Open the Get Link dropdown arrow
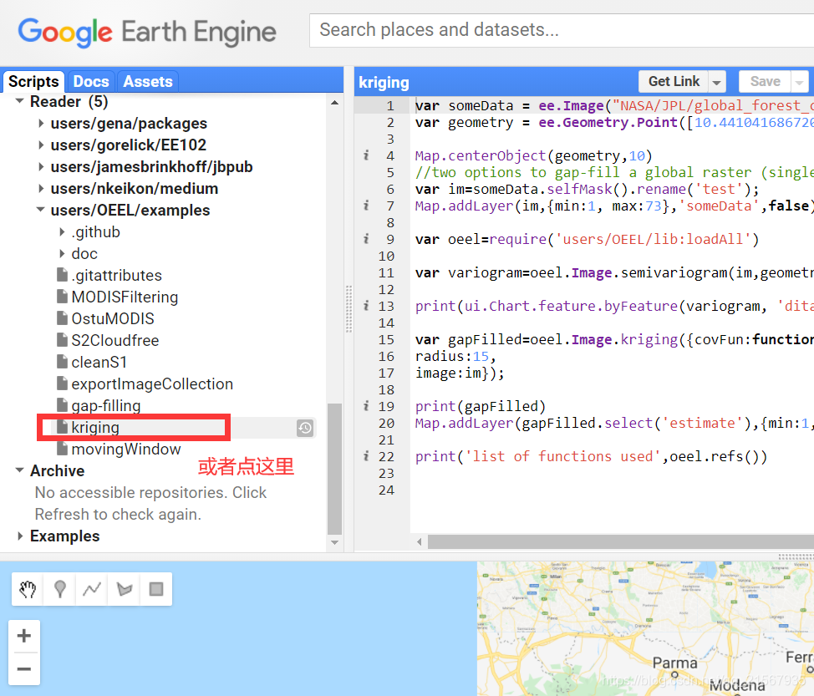Image resolution: width=814 pixels, height=696 pixels. click(x=716, y=82)
